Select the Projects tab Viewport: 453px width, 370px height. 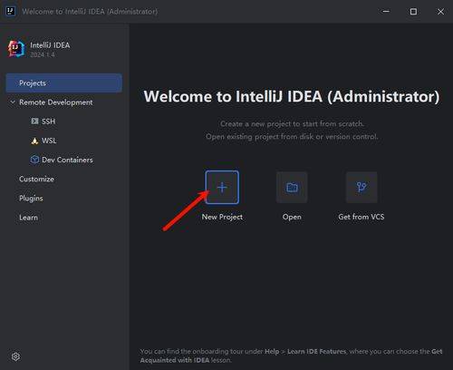[64, 83]
